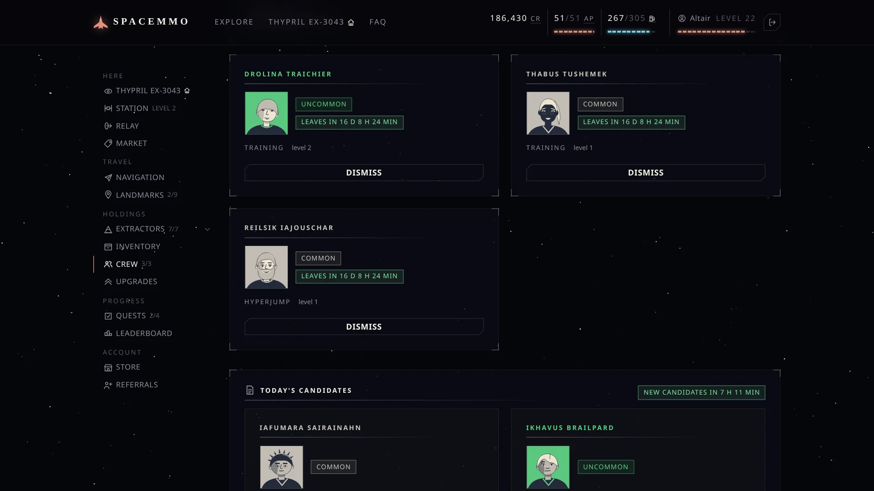Click the eye icon beside Thypril EX-3043 in sidebar

click(x=108, y=91)
